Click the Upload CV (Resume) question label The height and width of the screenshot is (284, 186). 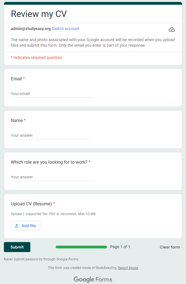tap(31, 204)
